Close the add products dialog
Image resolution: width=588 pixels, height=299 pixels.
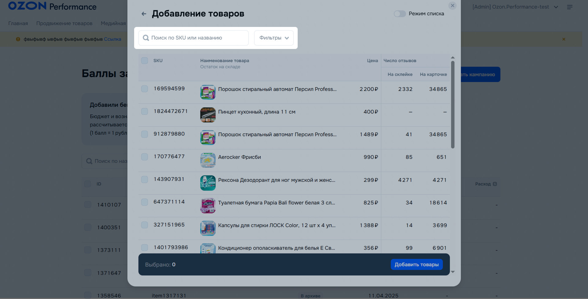pos(452,6)
